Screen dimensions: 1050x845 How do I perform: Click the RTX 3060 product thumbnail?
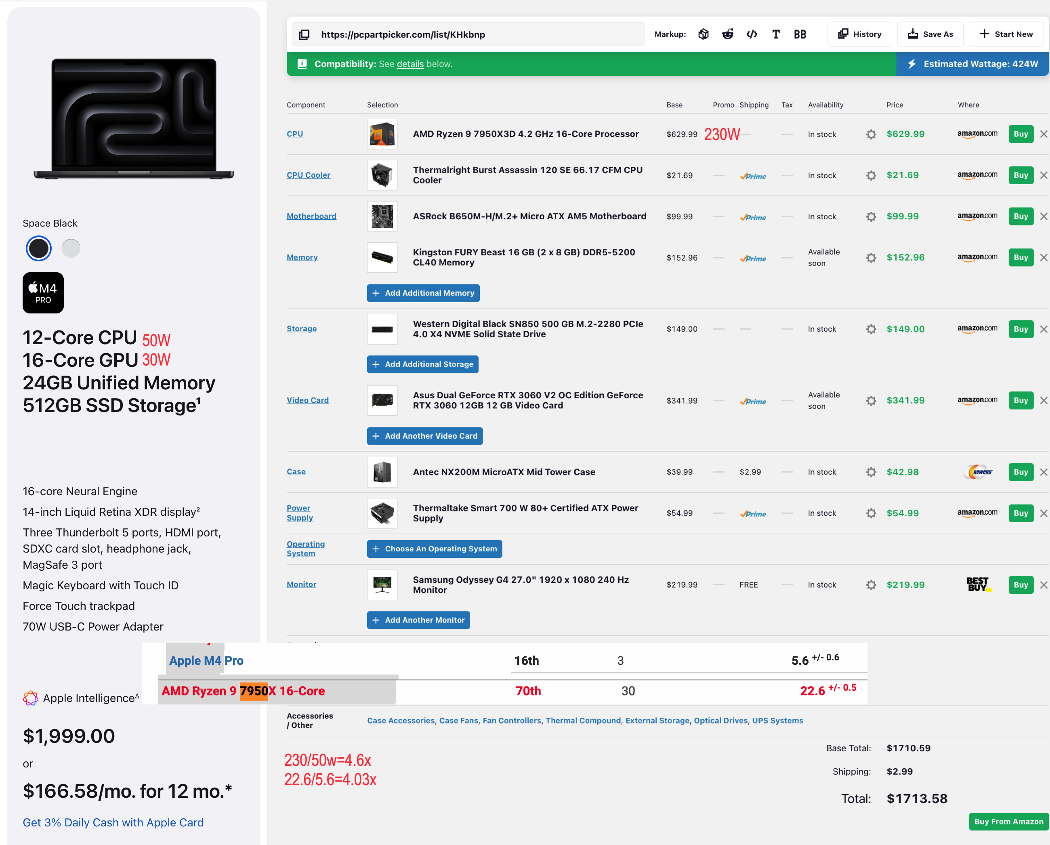(382, 400)
